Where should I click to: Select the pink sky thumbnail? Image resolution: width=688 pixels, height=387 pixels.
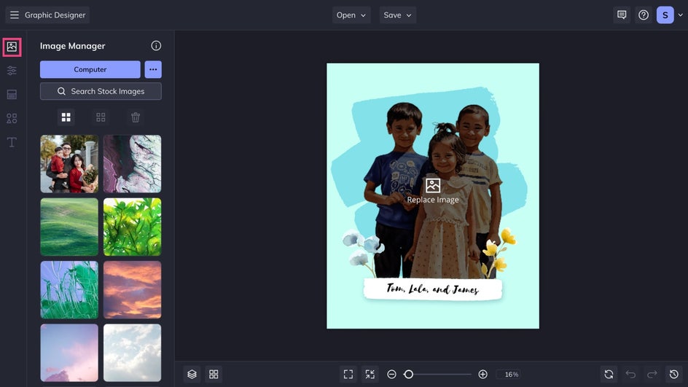[69, 353]
